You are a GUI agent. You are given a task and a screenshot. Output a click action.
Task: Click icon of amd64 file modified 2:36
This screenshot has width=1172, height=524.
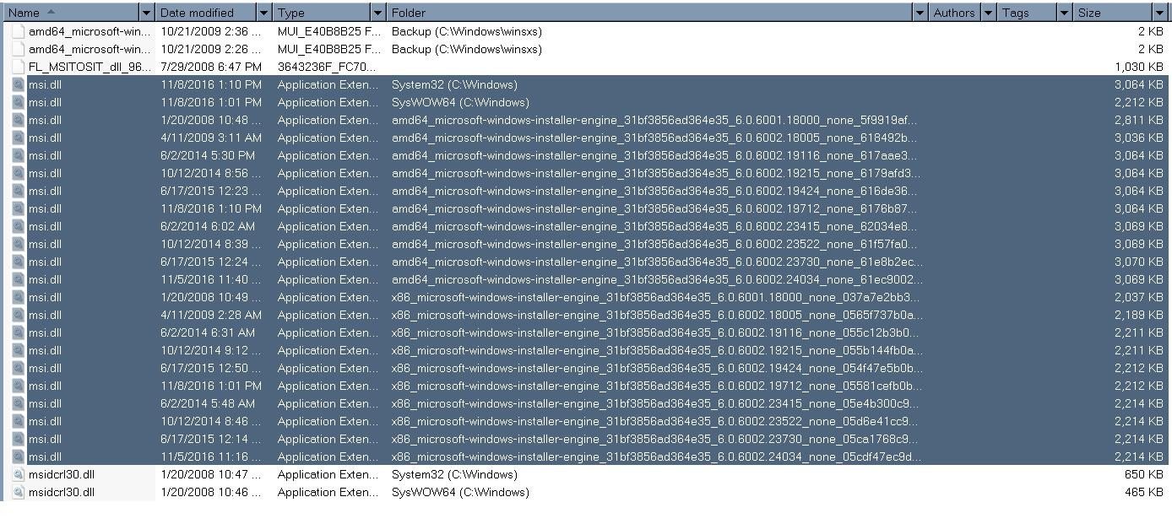(18, 31)
